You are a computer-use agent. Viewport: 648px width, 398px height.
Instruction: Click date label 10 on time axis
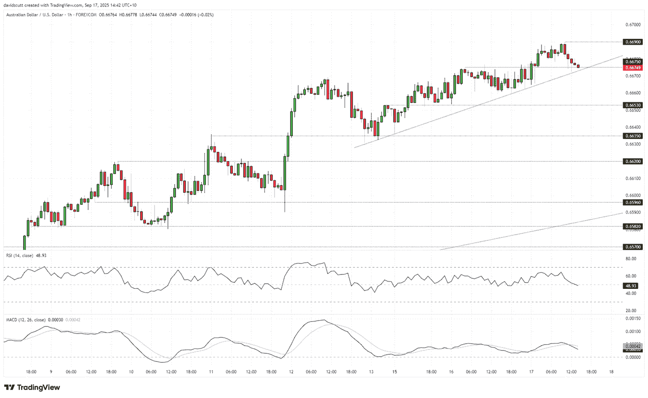131,372
